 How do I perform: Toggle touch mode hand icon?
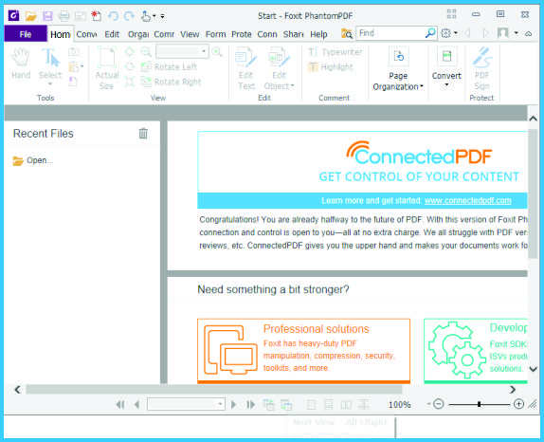coord(146,16)
